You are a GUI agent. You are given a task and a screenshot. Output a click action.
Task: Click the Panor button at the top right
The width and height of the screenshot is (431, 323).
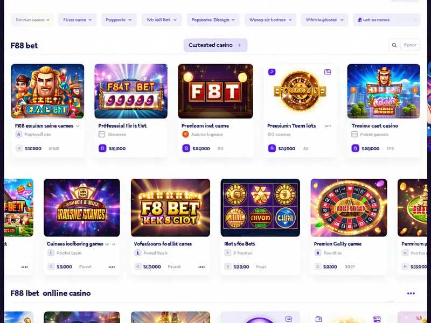[410, 45]
